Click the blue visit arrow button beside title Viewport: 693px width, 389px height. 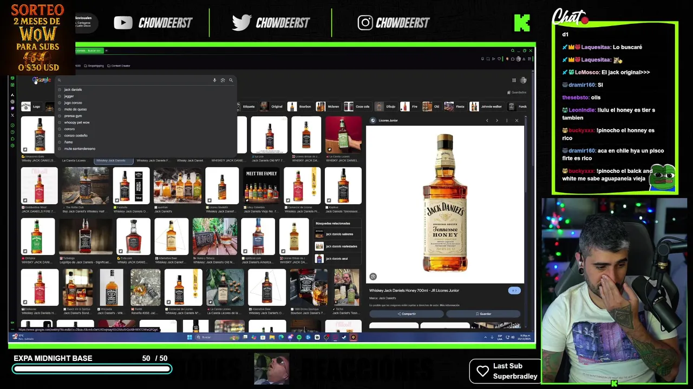[x=514, y=291]
